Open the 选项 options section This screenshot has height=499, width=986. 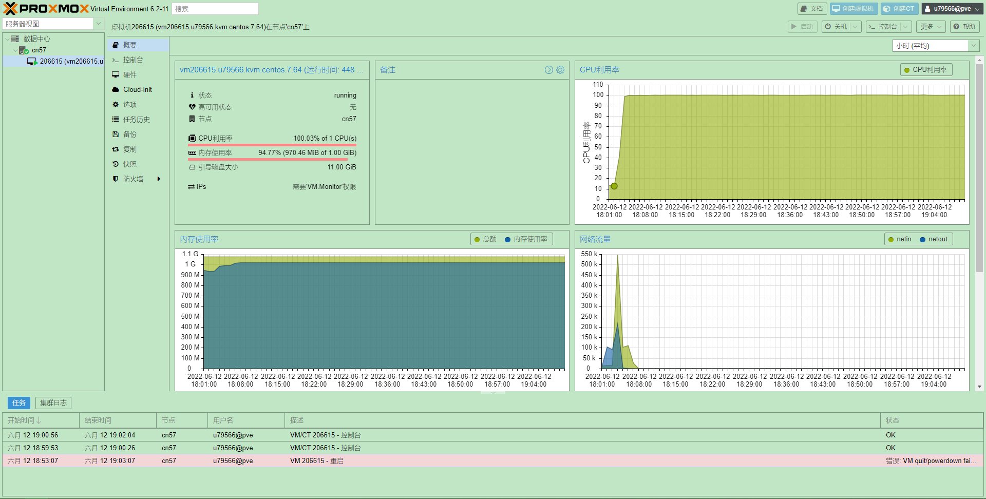pos(138,105)
